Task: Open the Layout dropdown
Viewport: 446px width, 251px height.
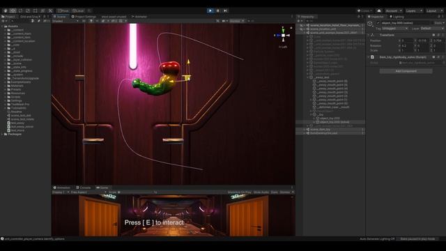Action: [434, 11]
